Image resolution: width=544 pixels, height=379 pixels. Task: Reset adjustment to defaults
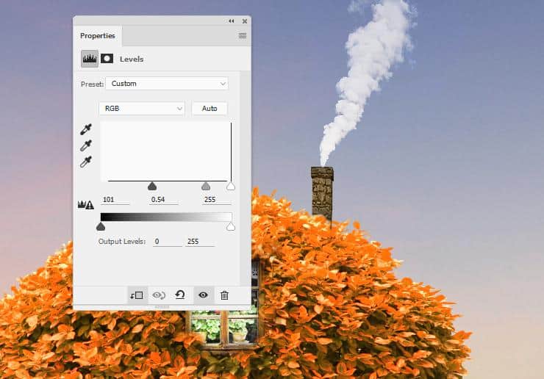coord(180,295)
